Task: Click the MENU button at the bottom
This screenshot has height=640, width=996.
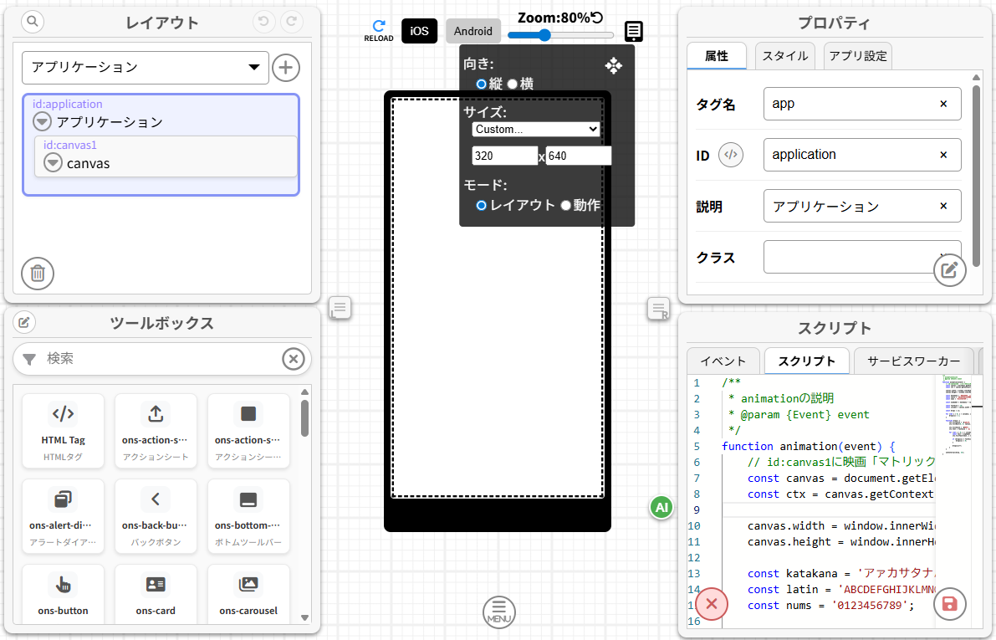Action: click(x=498, y=612)
